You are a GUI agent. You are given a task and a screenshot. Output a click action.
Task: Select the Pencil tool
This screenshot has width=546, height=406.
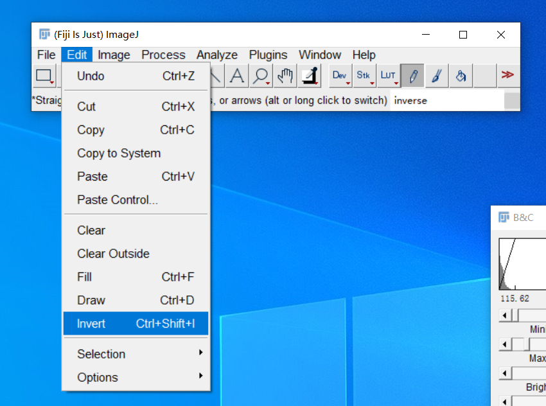tap(412, 76)
